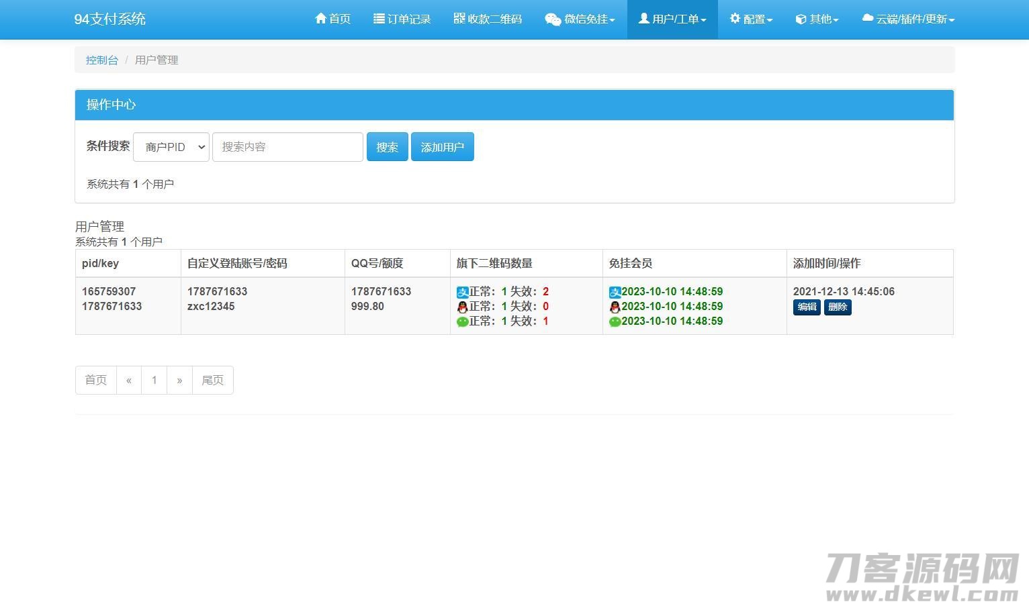Click 编辑 to edit user 165759307
The width and height of the screenshot is (1029, 606).
[x=807, y=307]
